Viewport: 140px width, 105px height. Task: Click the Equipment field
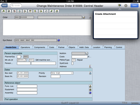tap(27, 89)
